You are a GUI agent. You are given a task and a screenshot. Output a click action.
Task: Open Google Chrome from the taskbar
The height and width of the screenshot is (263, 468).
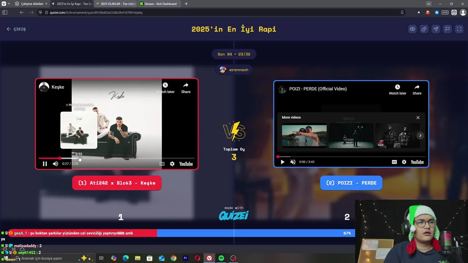pos(173,258)
